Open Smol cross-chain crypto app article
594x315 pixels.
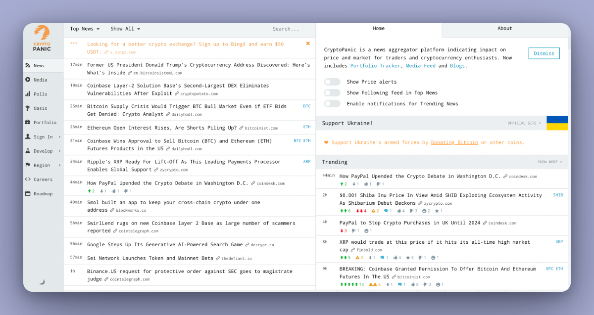(x=173, y=206)
